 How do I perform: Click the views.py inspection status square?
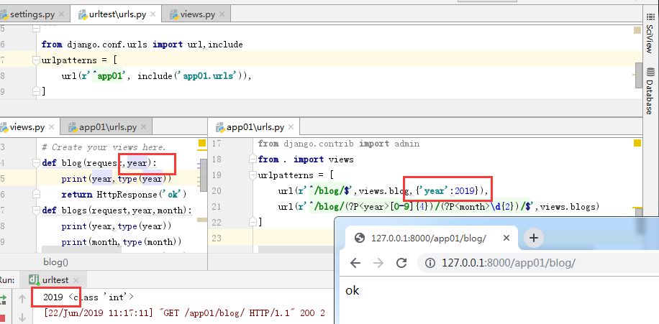point(201,144)
